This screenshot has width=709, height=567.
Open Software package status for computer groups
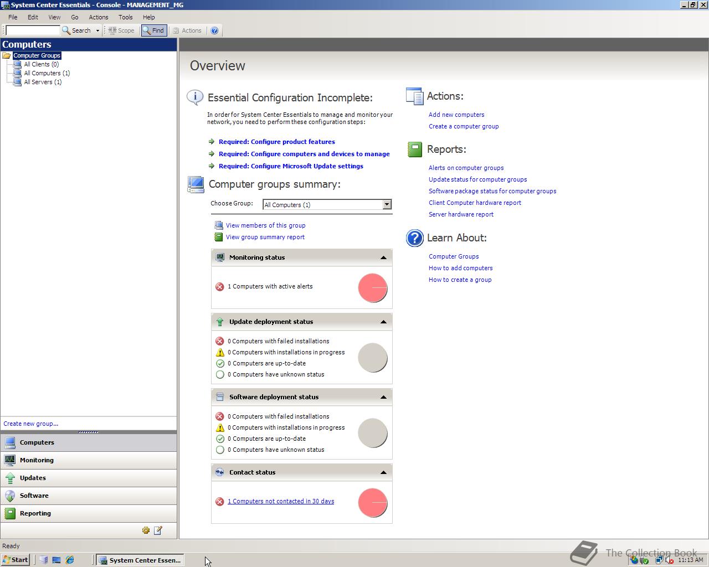(x=492, y=191)
